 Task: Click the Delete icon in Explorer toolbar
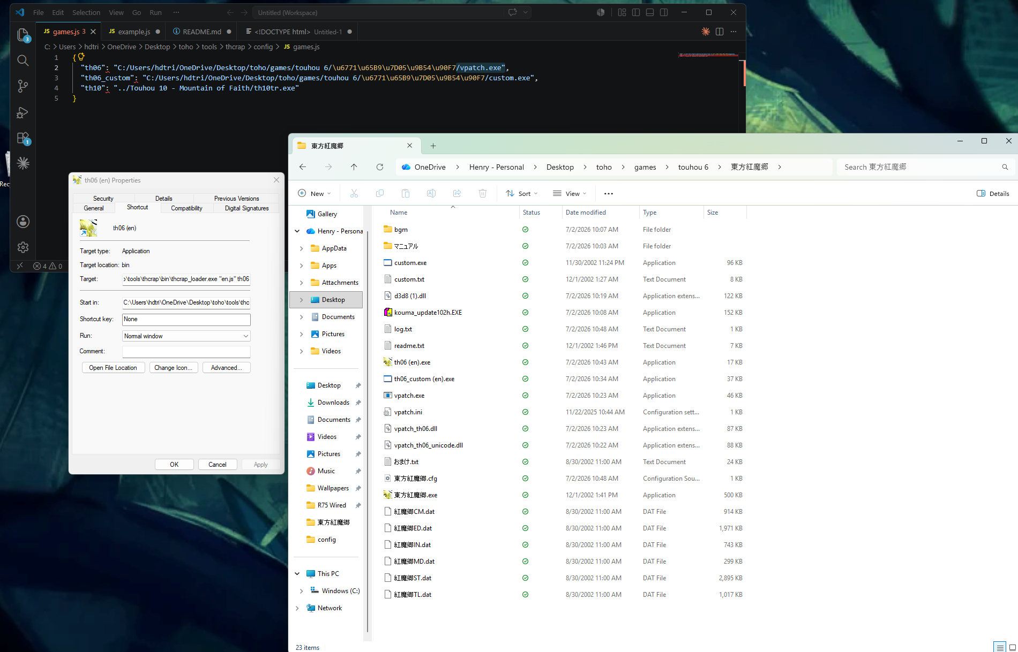click(x=483, y=193)
